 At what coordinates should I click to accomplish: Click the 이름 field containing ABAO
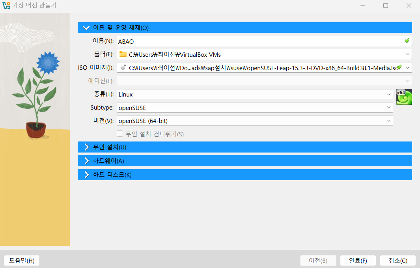(x=264, y=41)
